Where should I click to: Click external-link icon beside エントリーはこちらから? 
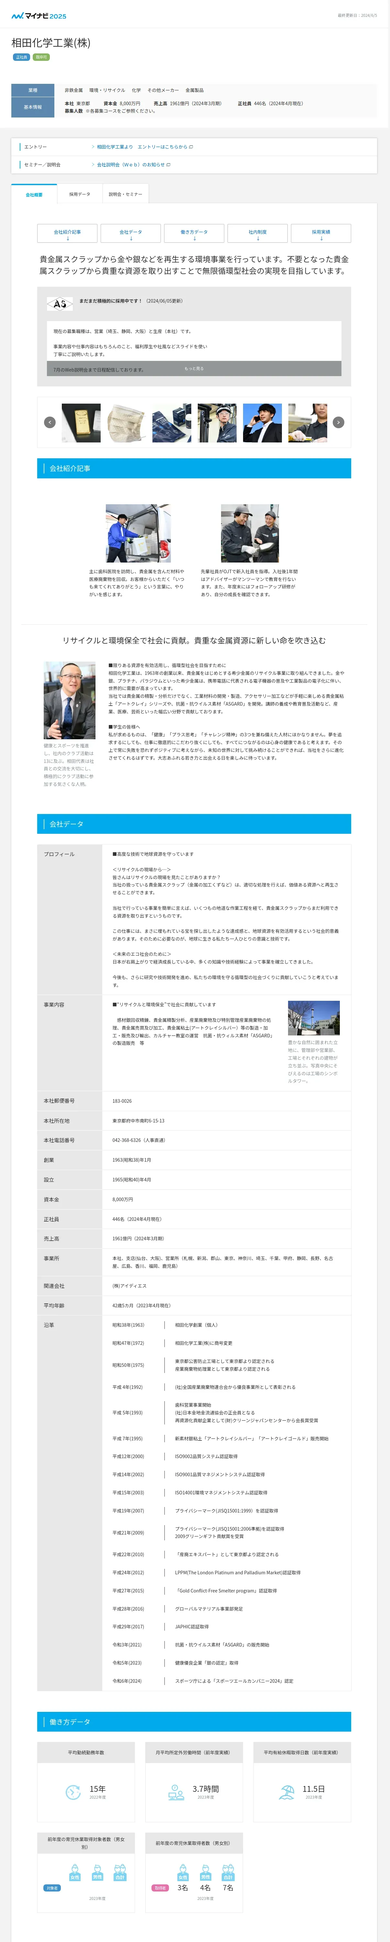192,147
